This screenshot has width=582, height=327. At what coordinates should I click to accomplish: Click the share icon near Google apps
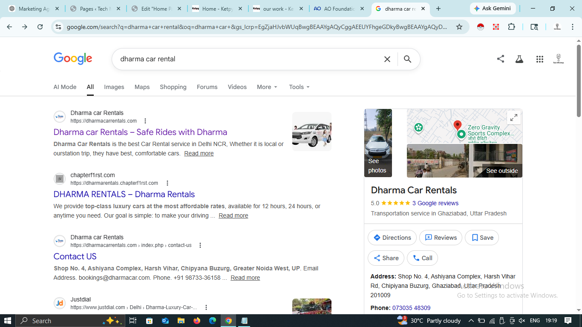pyautogui.click(x=501, y=59)
